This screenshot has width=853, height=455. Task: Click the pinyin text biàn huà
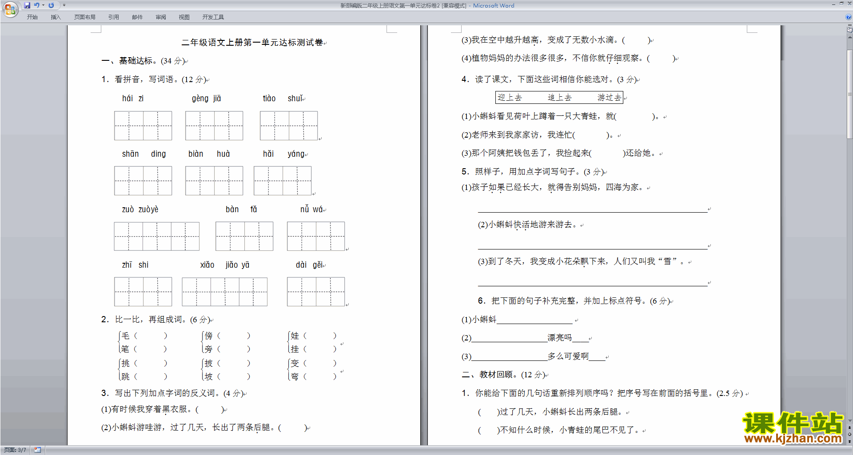pyautogui.click(x=209, y=154)
